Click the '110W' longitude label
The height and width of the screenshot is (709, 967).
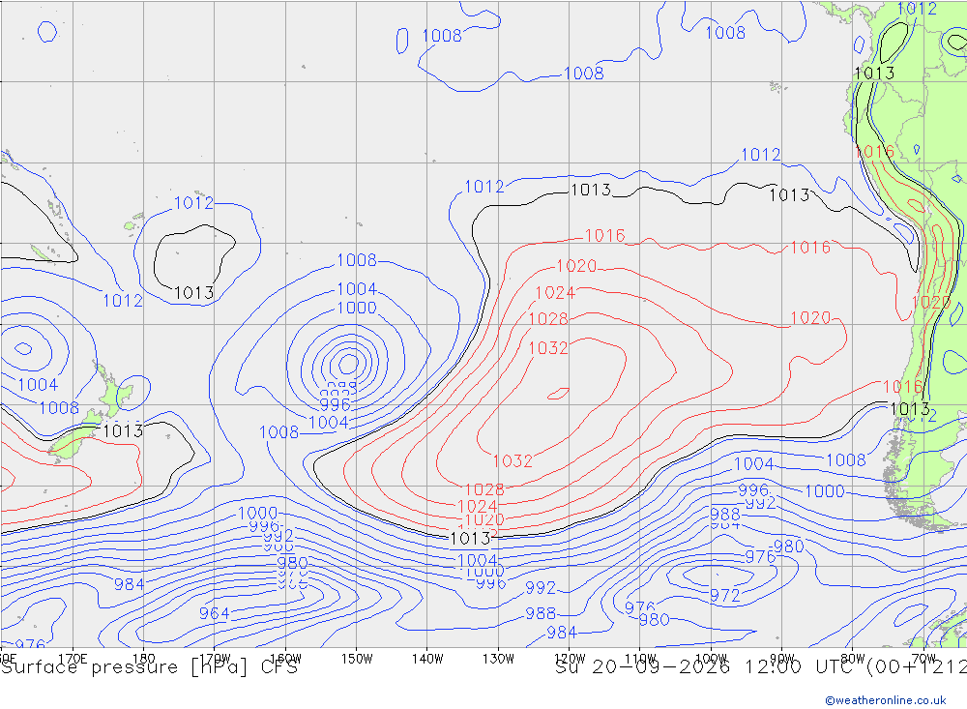640,659
